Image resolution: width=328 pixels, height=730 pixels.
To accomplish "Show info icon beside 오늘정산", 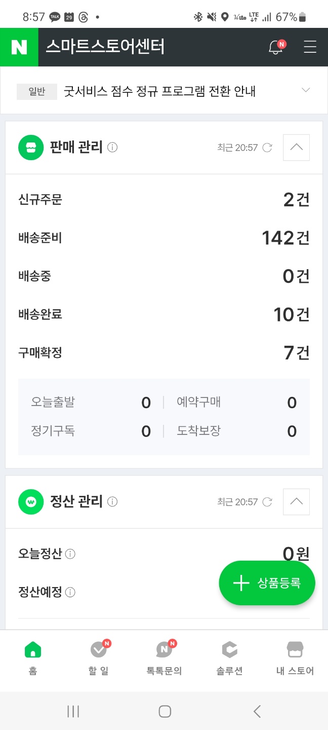I will (x=71, y=554).
